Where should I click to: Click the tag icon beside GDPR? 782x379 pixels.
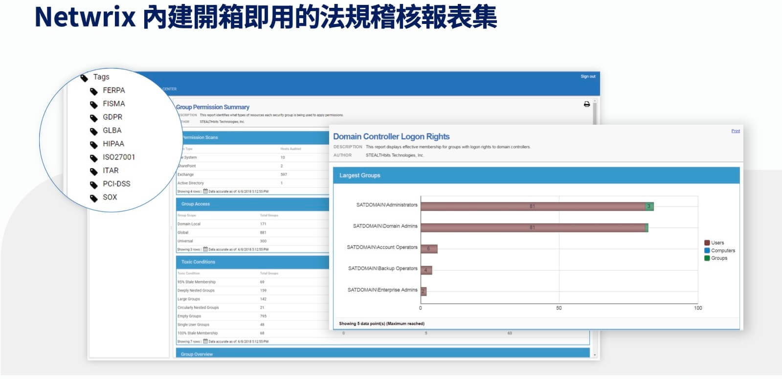(x=94, y=118)
